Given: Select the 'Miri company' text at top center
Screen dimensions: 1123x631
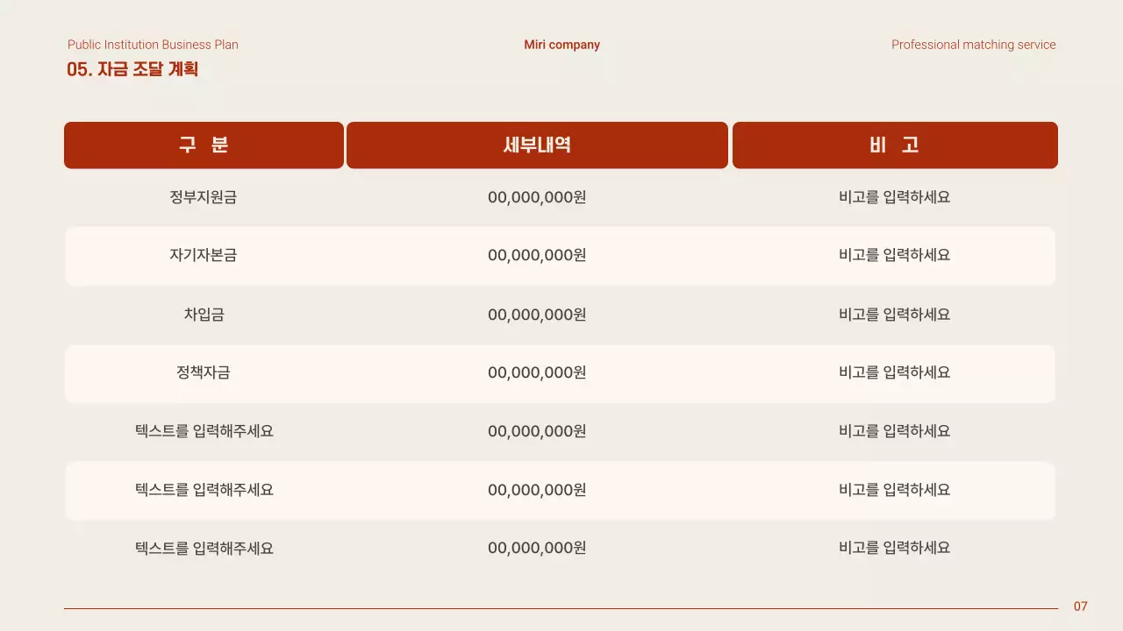Looking at the screenshot, I should (x=561, y=45).
